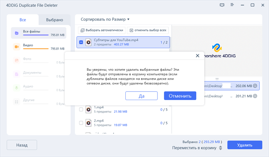
Task: Click the 403.27 MB size text
Action: click(x=121, y=44)
